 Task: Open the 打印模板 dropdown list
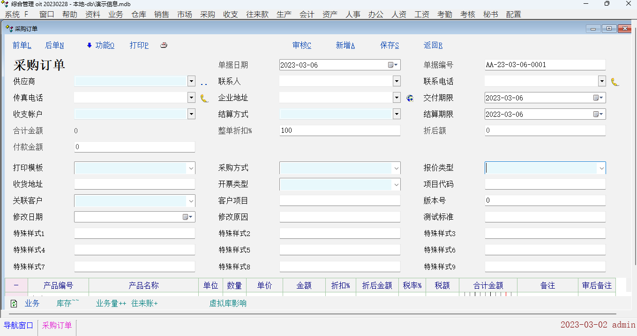click(191, 168)
